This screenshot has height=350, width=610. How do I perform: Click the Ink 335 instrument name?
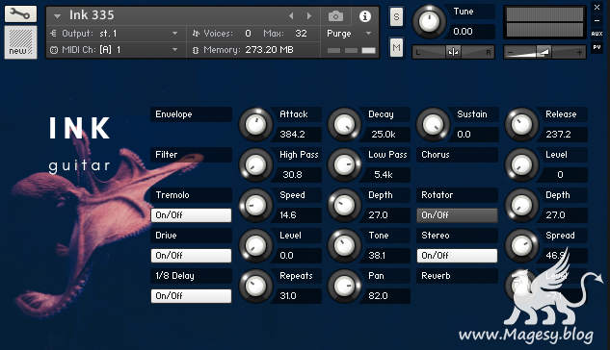point(92,15)
